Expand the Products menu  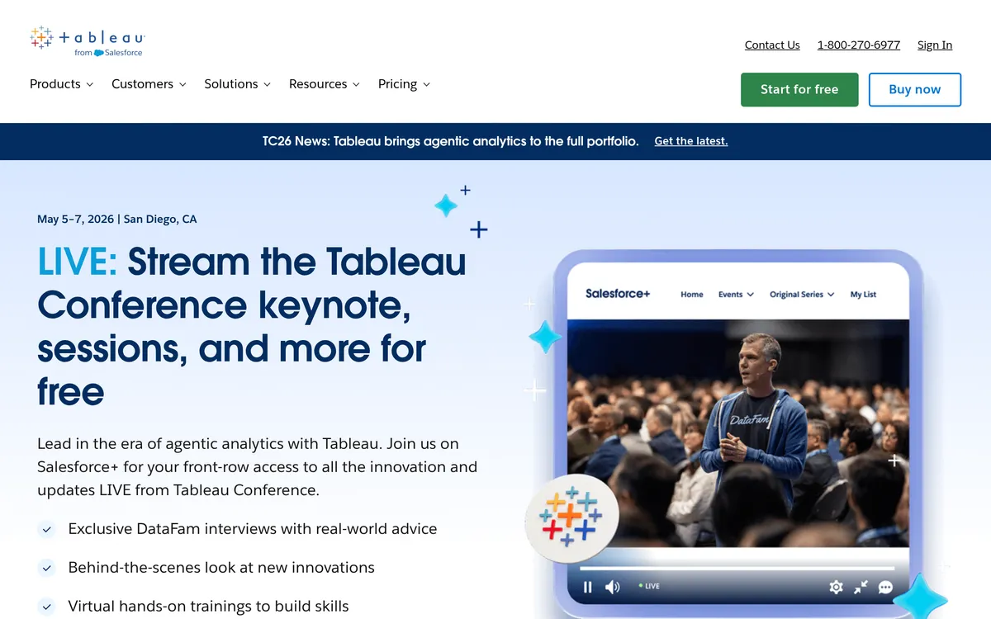[x=61, y=84]
